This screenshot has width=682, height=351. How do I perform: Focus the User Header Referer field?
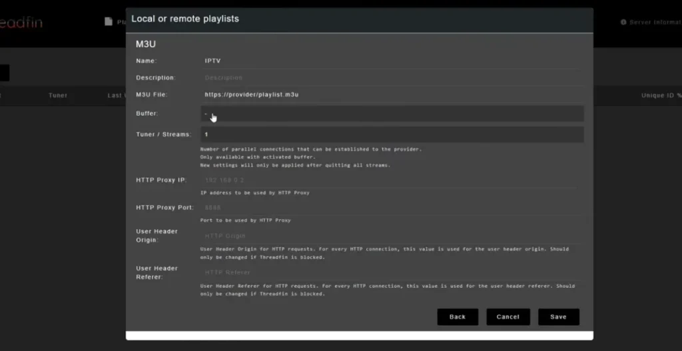pos(390,272)
